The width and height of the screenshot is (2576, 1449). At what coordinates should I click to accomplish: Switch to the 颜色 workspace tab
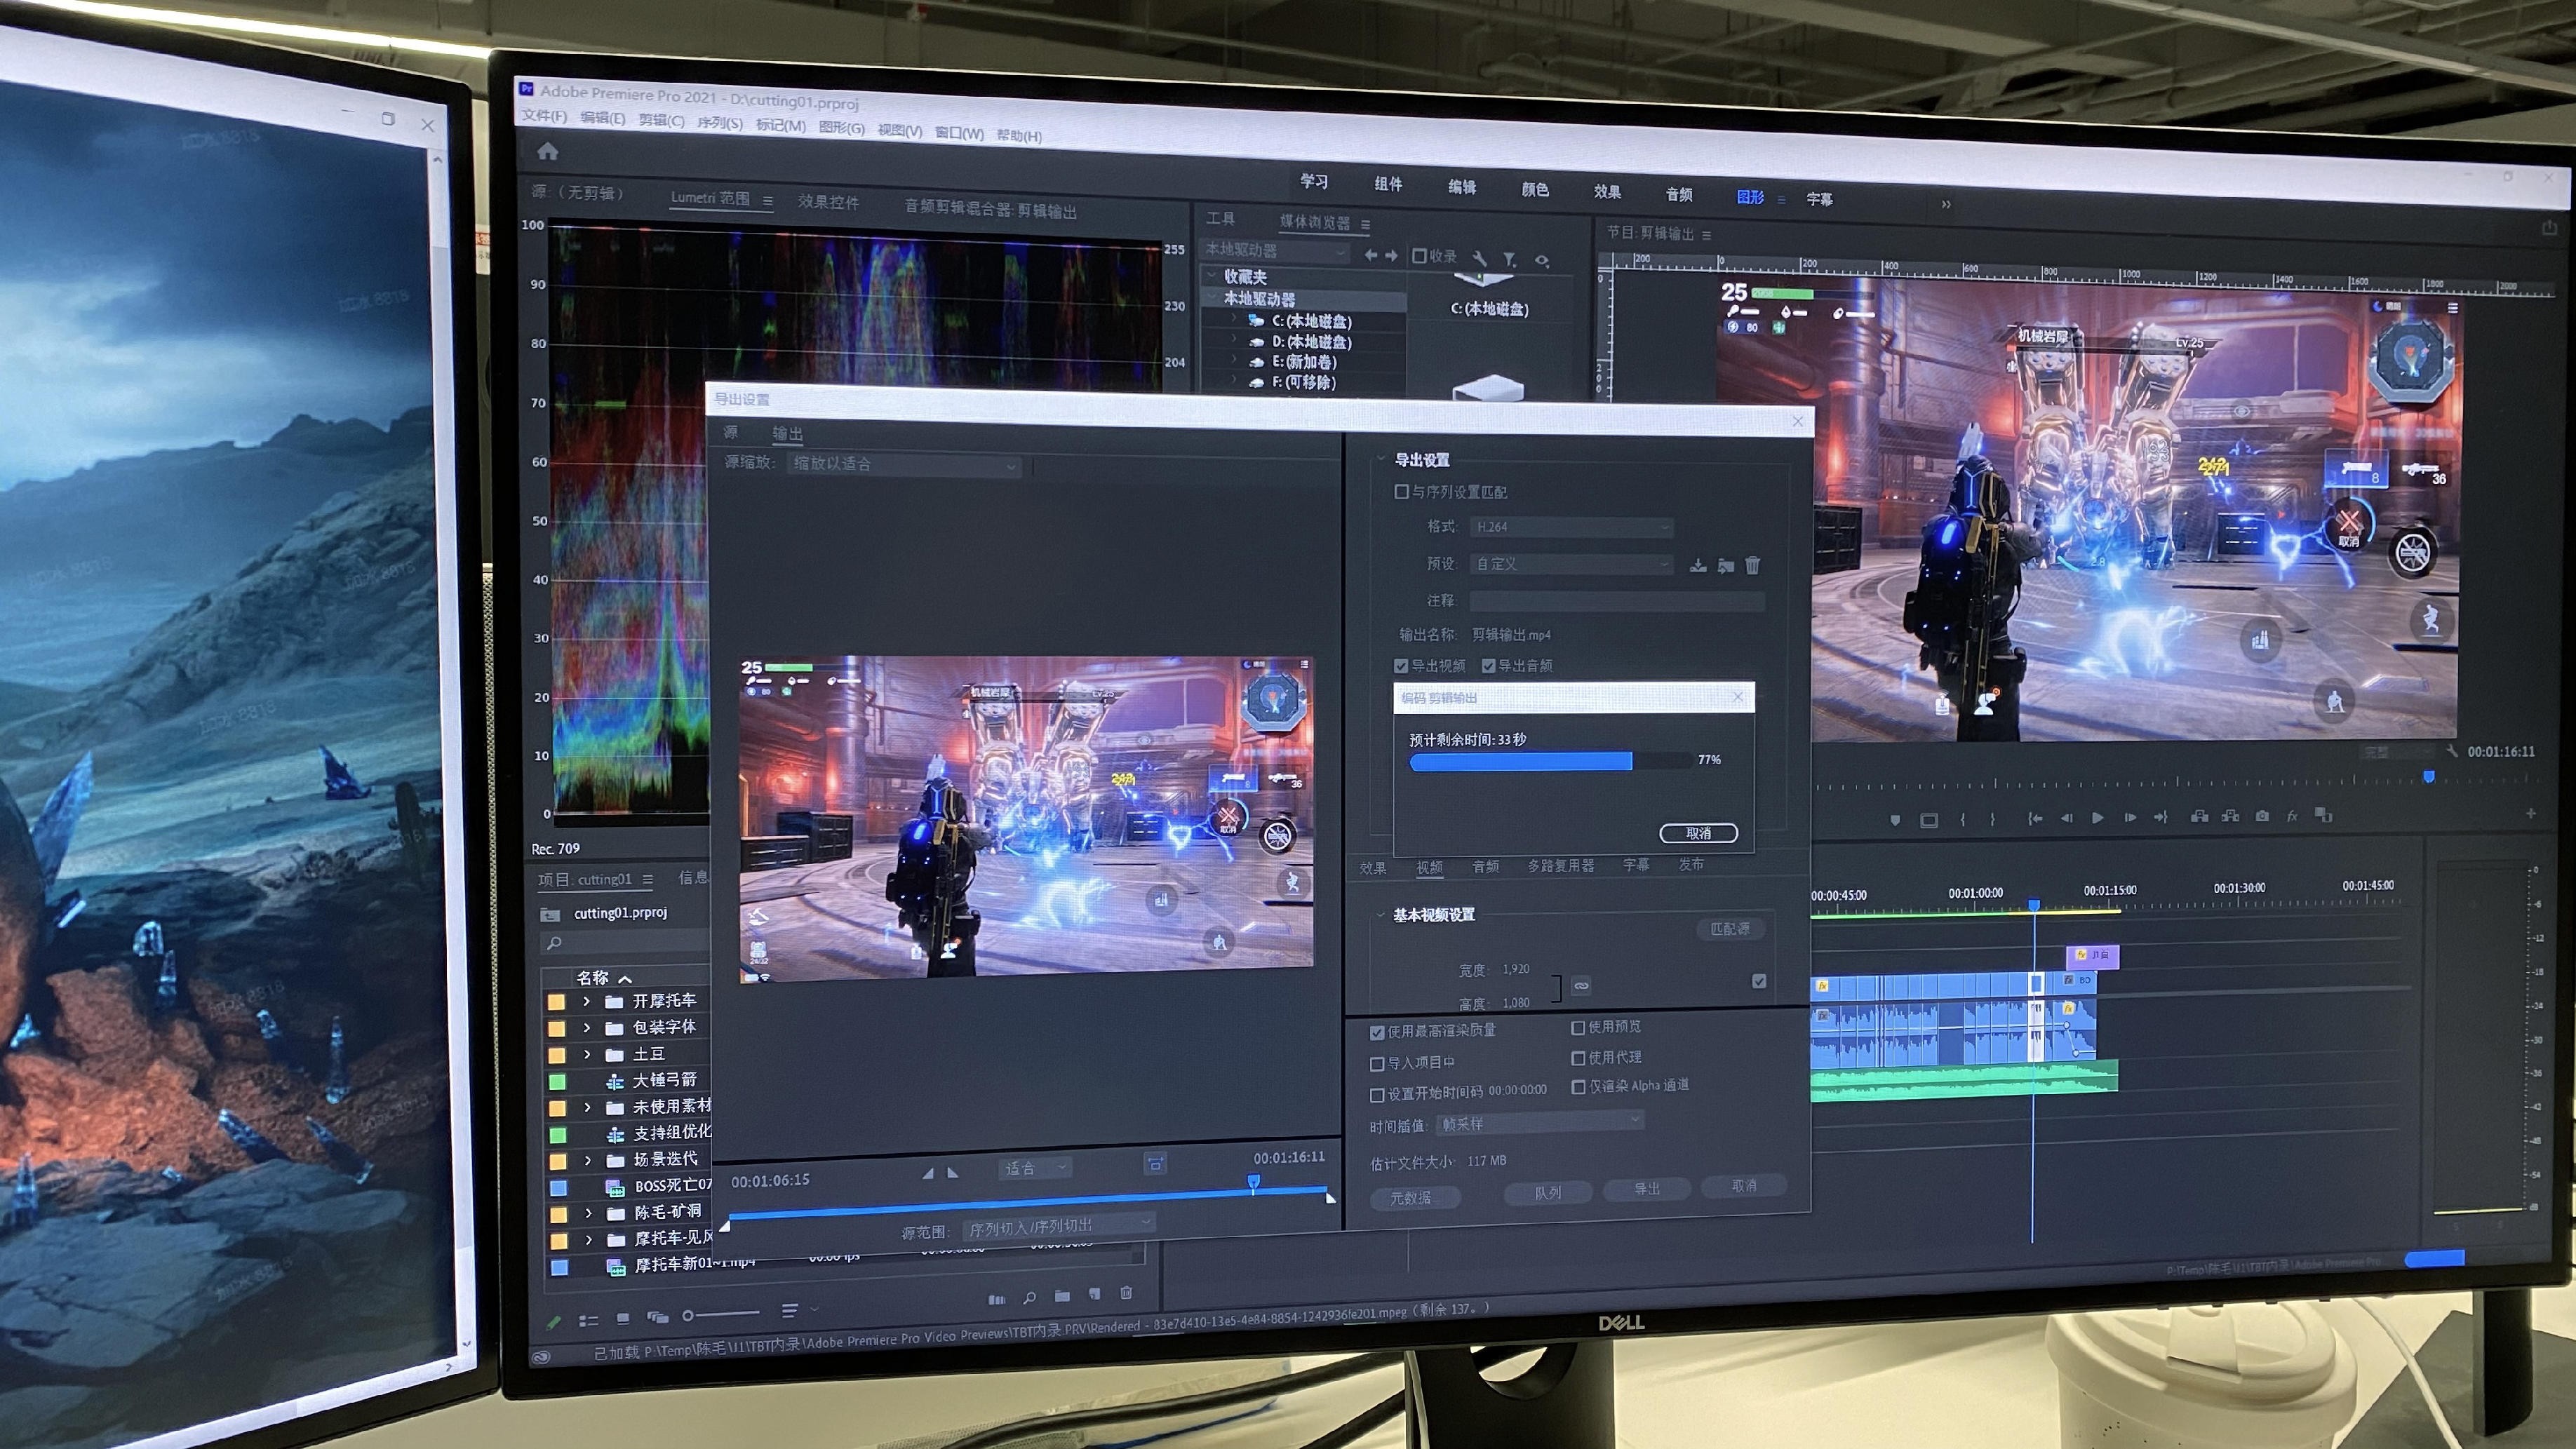(1534, 189)
